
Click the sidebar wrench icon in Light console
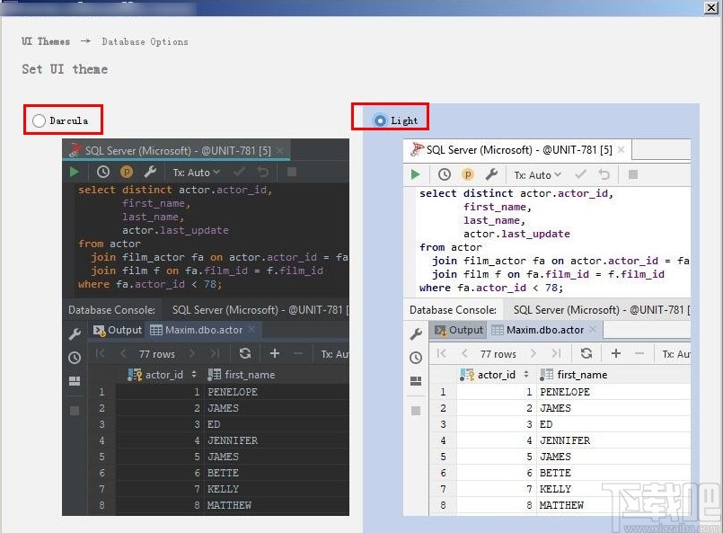pos(416,333)
